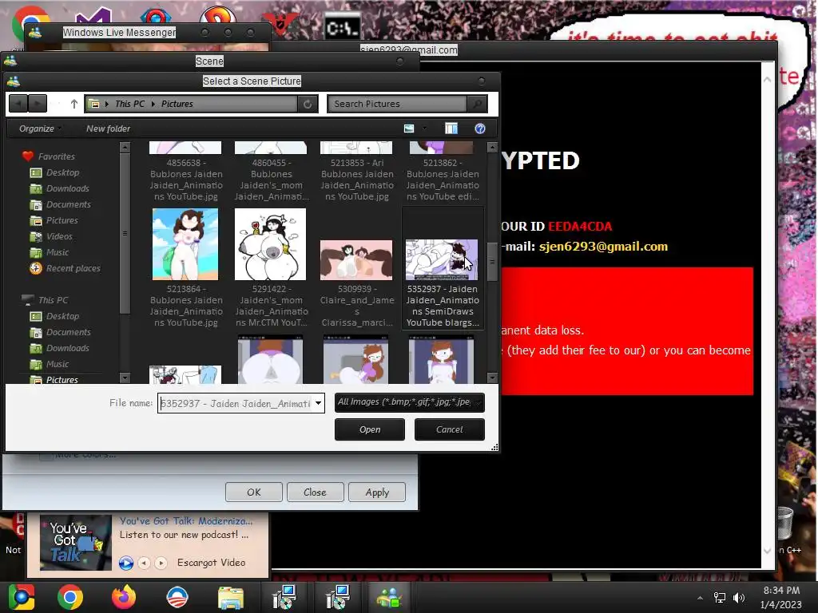Open File Explorer from the taskbar
Screen dimensions: 818x613
[x=231, y=597]
